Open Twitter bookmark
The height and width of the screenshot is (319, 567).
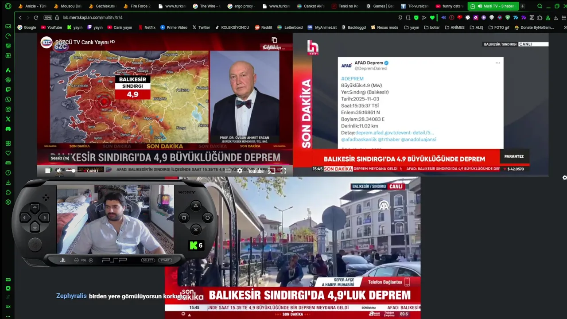click(x=201, y=27)
